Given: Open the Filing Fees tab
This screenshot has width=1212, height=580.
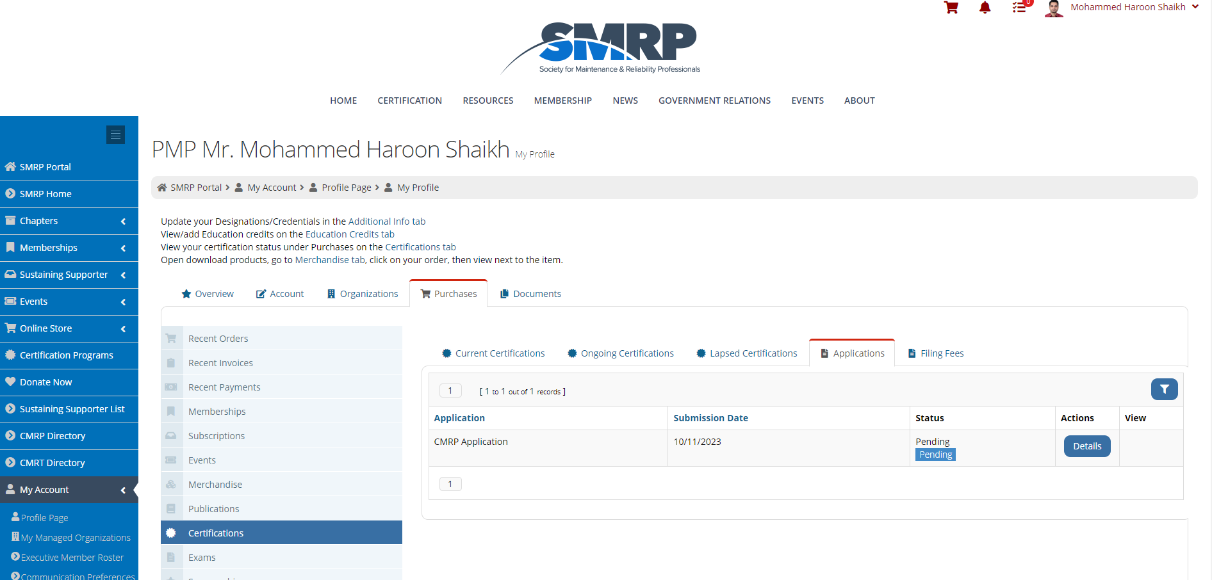Looking at the screenshot, I should (x=936, y=353).
